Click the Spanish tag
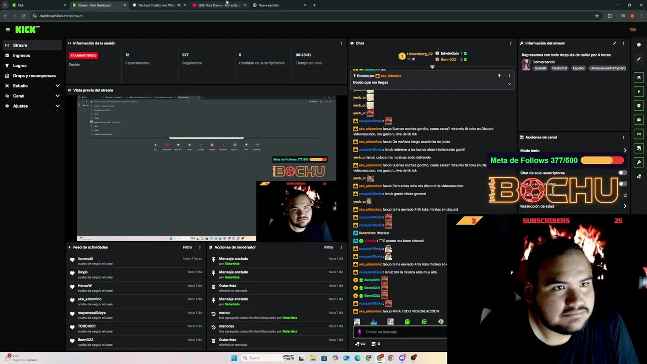This screenshot has width=647, height=364. pos(540,68)
